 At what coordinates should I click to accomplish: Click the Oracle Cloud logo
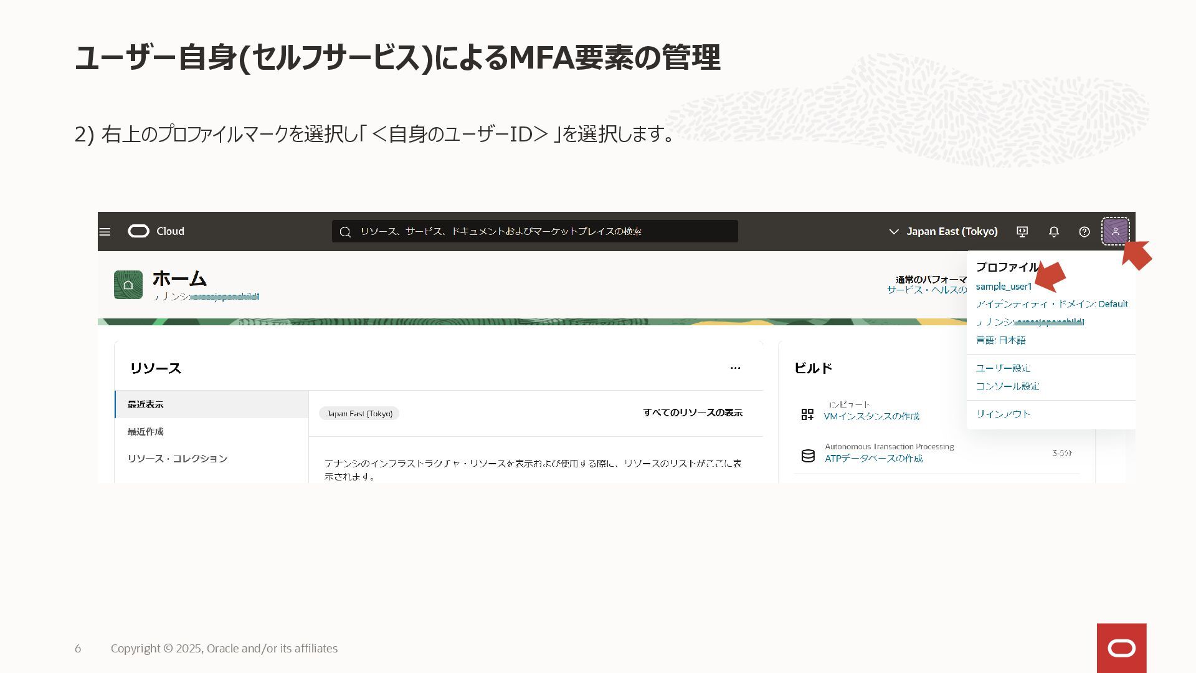pos(156,231)
